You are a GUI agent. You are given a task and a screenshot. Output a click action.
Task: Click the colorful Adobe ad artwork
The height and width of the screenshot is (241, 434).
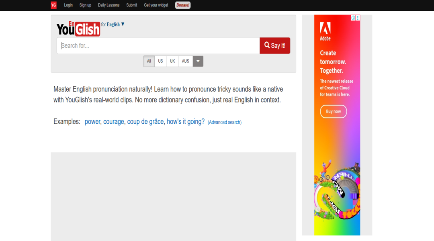[x=337, y=191]
